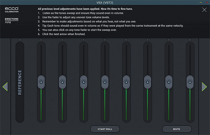Click the third tone fader handle
The height and width of the screenshot is (135, 210).
coord(83,82)
